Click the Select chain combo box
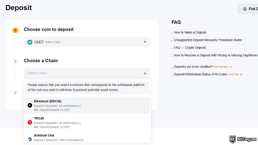This screenshot has width=258, height=145. tap(87, 73)
